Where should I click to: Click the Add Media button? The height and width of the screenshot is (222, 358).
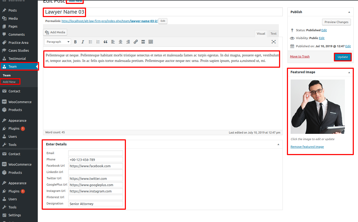pos(55,32)
